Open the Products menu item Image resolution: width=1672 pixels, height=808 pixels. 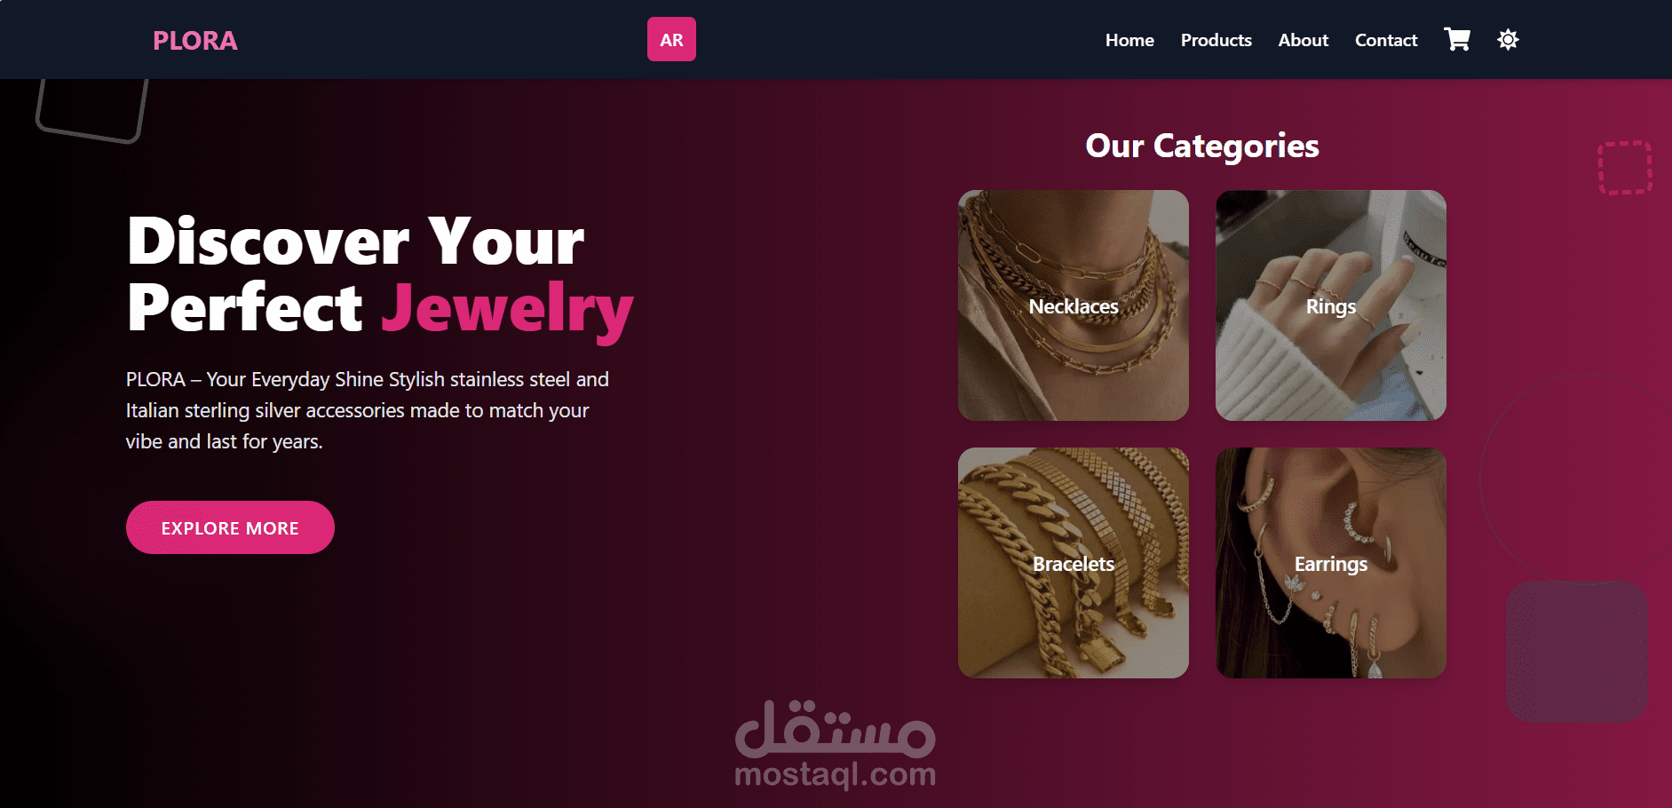[x=1216, y=40]
